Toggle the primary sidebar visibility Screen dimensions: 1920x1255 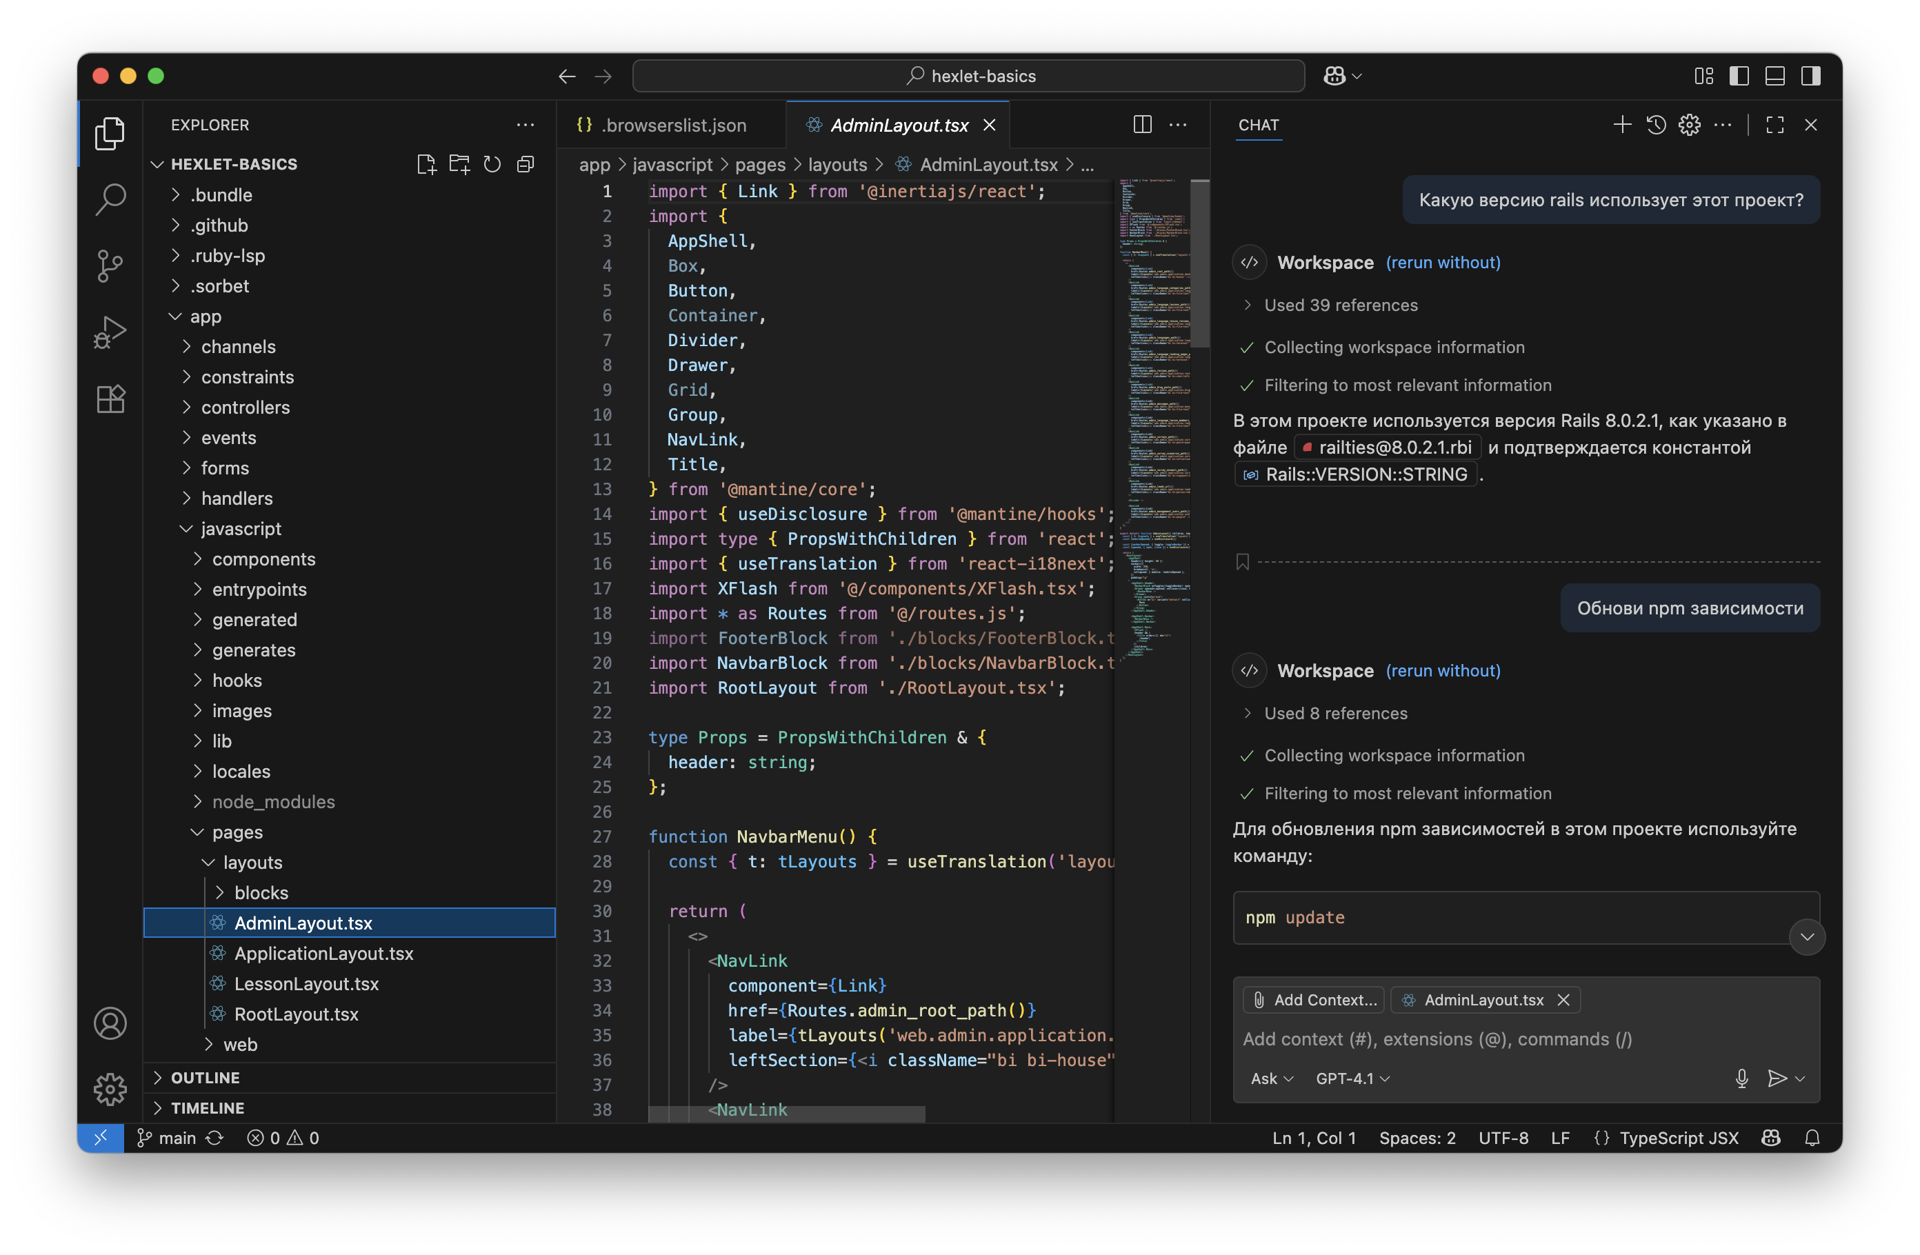pos(1739,75)
